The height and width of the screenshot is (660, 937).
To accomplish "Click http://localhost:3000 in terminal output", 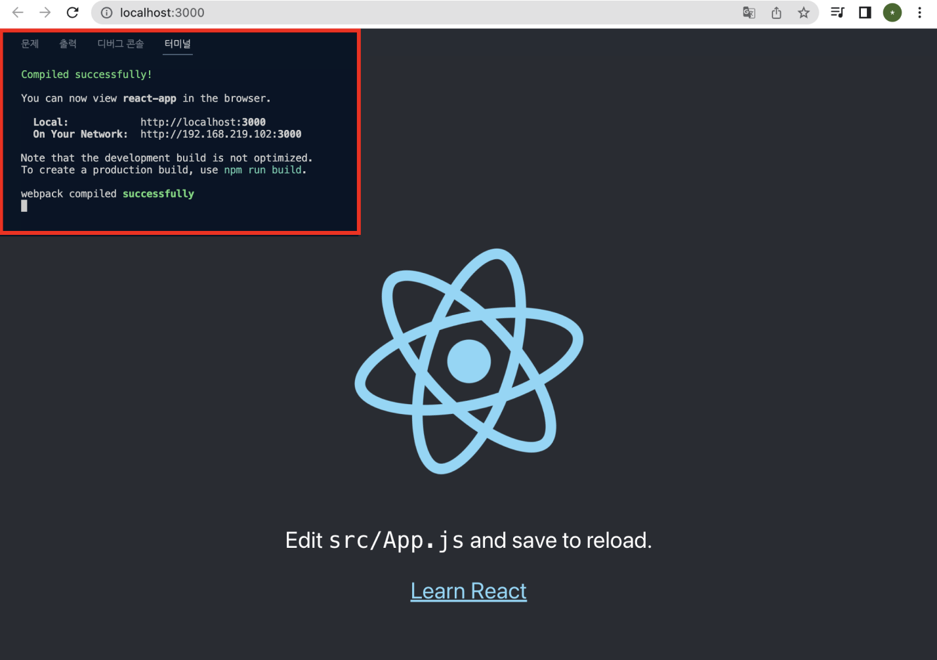I will pos(203,122).
